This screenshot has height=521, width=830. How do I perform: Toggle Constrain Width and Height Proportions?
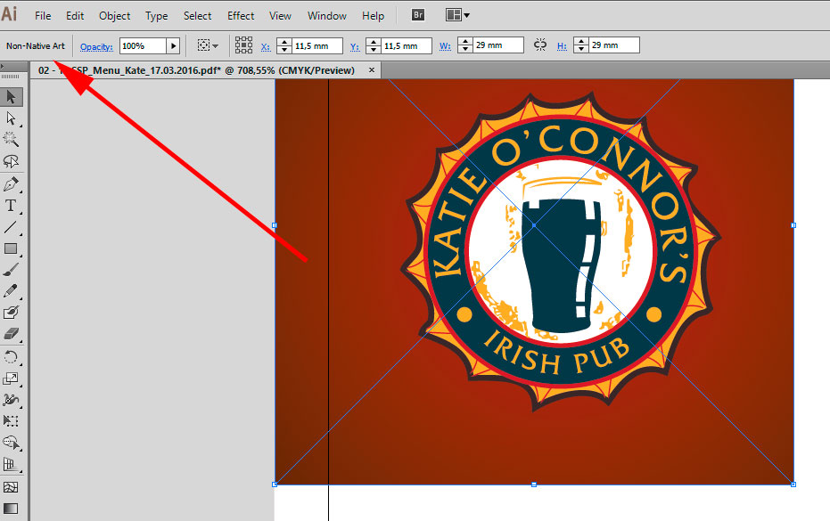(x=540, y=45)
